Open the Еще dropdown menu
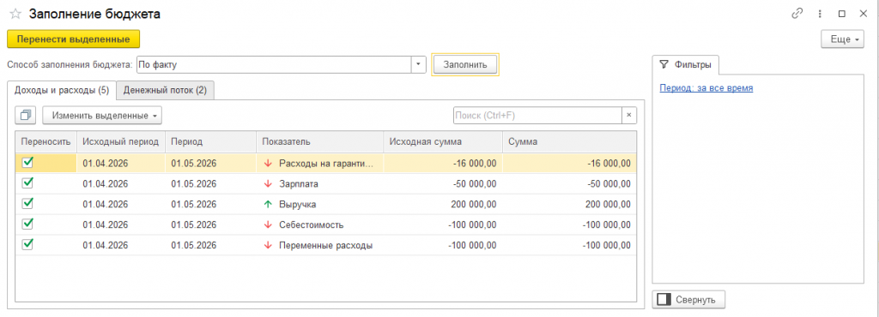 (842, 39)
